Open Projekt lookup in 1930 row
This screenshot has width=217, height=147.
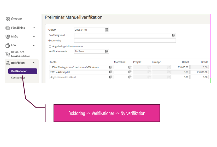tap(149, 67)
